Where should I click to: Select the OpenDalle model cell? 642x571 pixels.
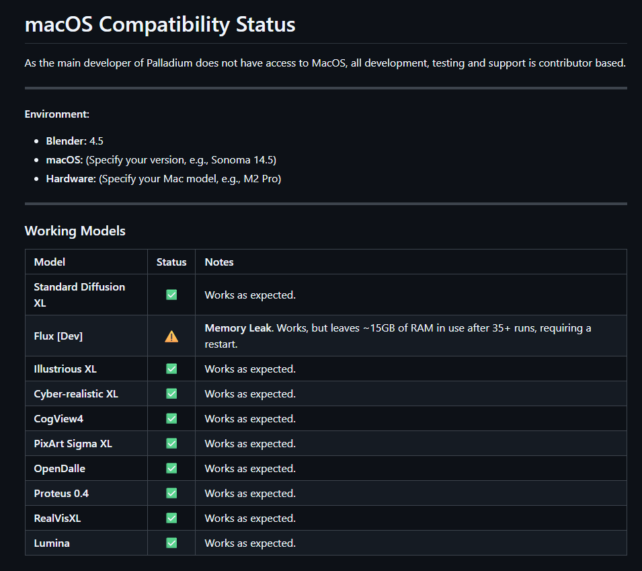87,468
